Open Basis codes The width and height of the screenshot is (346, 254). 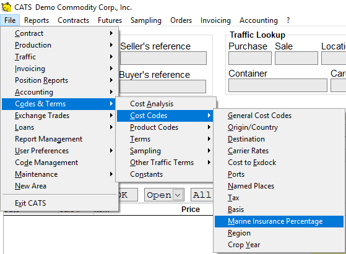pos(279,210)
